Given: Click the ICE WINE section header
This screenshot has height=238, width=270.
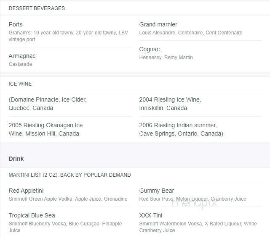Looking at the screenshot, I should tap(20, 84).
